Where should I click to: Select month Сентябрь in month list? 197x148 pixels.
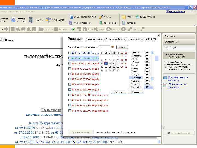pyautogui.click(x=136, y=78)
